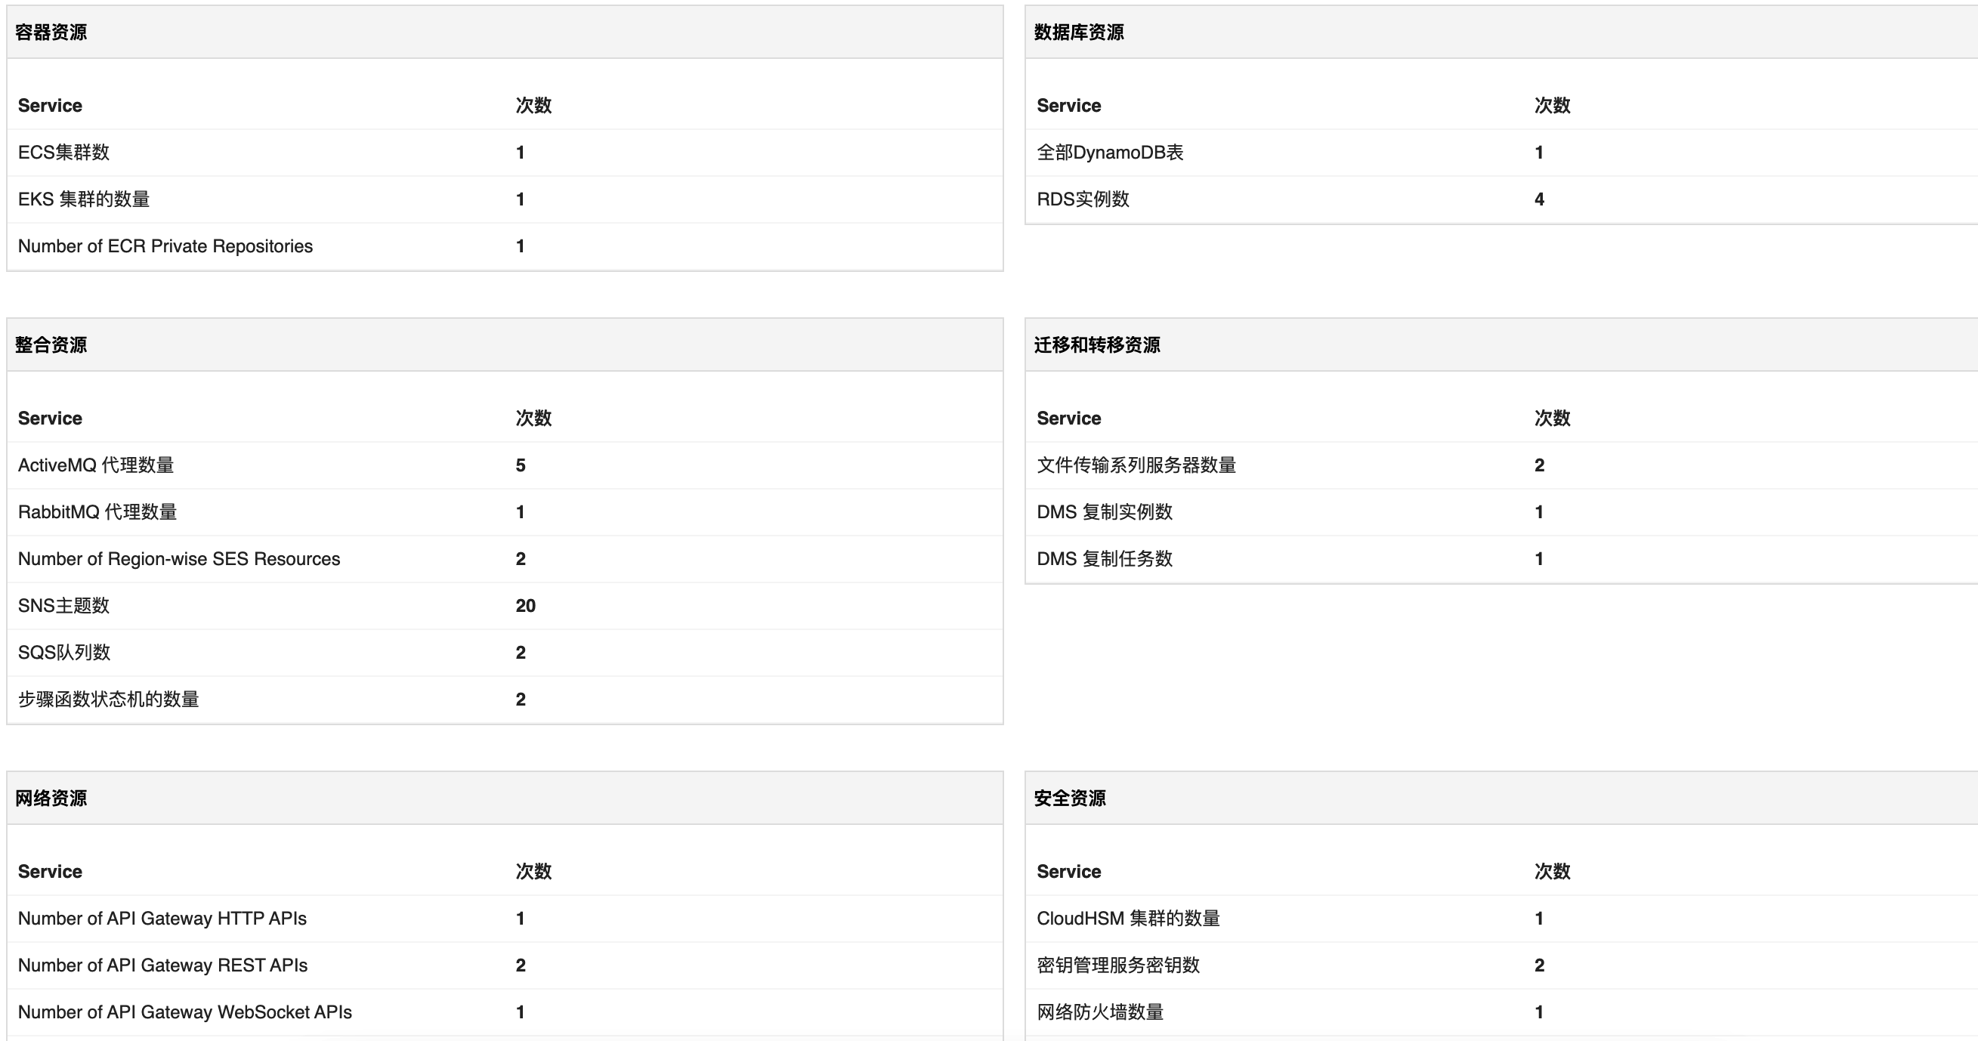This screenshot has width=1978, height=1041.
Task: Select the 密钥管理服务密钥数 row label
Action: 1118,965
